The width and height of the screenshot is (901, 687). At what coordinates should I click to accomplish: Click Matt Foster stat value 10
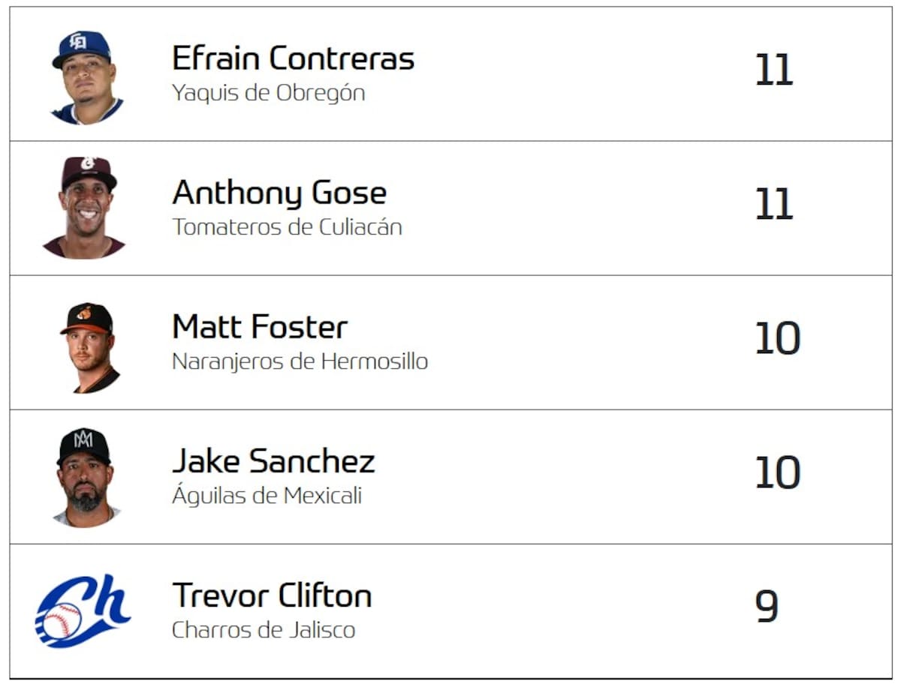point(777,339)
